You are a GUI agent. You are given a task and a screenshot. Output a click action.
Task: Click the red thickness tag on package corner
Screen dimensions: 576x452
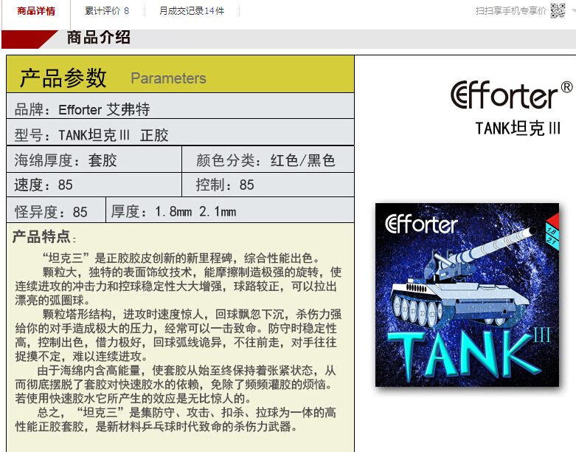550,230
